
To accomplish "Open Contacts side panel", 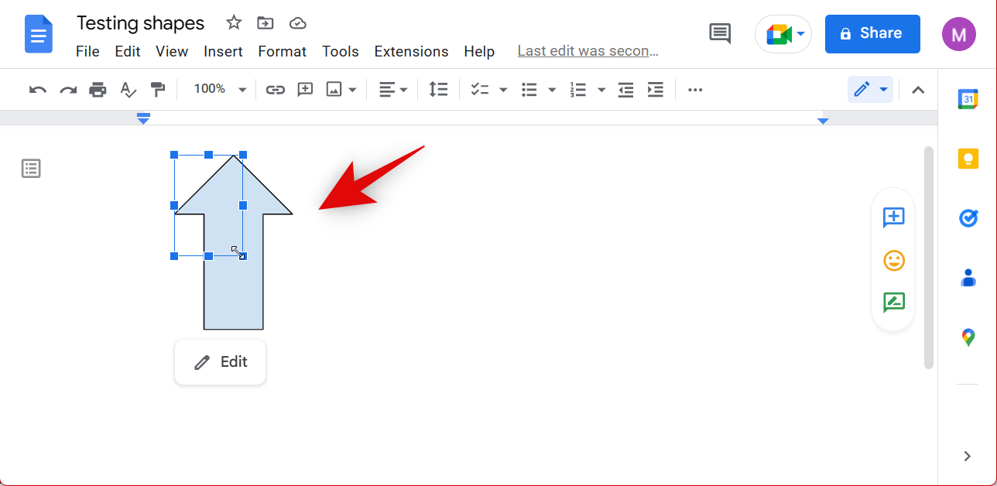I will pyautogui.click(x=968, y=278).
